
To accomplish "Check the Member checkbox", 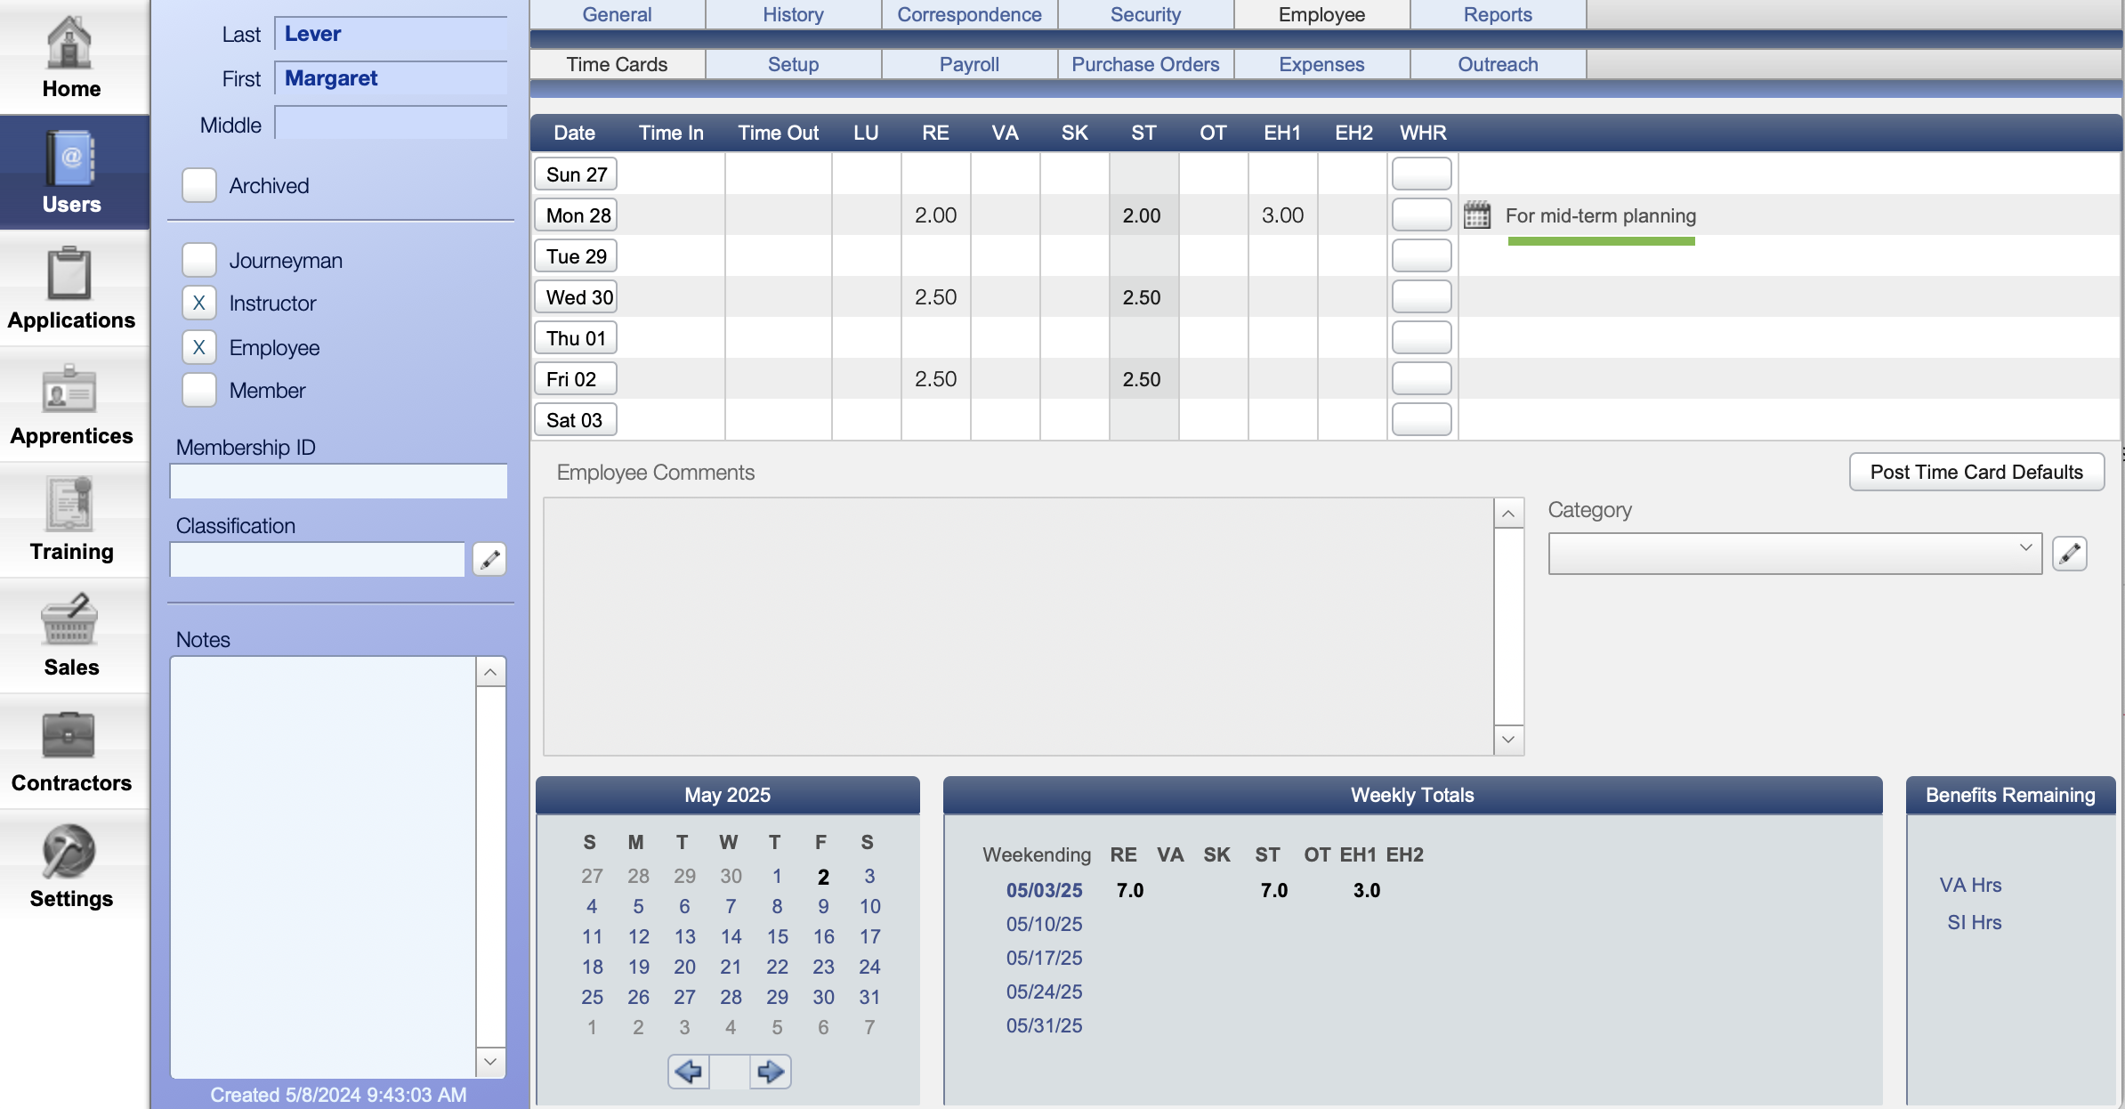I will (x=199, y=390).
